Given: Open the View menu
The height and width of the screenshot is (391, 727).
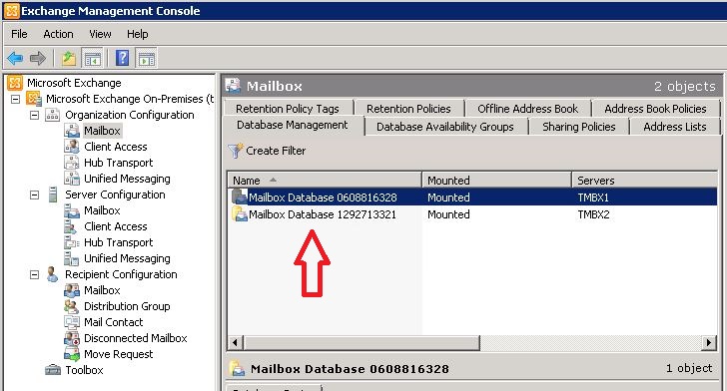Looking at the screenshot, I should [x=100, y=34].
